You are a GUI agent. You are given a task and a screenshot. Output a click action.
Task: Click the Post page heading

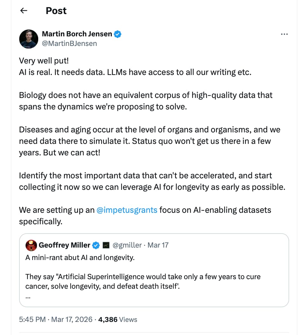(x=56, y=11)
